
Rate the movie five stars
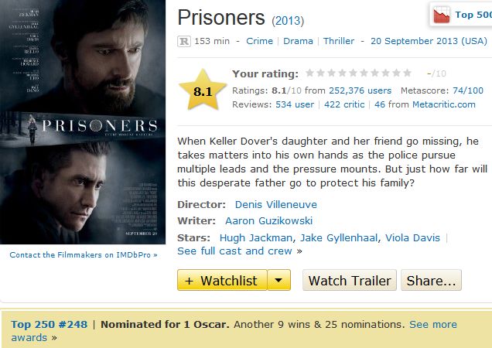[354, 73]
